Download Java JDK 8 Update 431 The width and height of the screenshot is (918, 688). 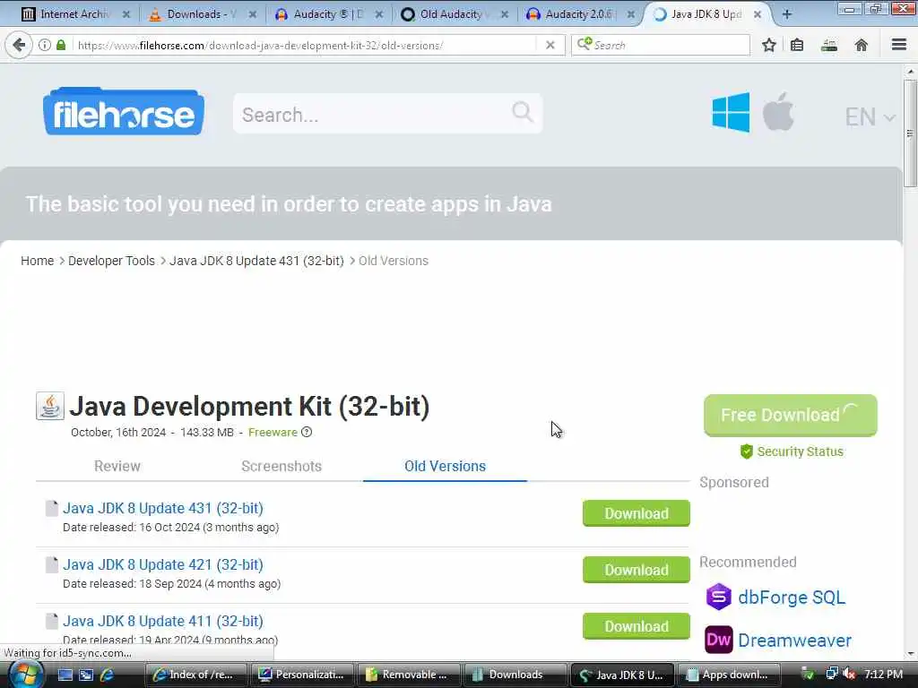tap(637, 513)
